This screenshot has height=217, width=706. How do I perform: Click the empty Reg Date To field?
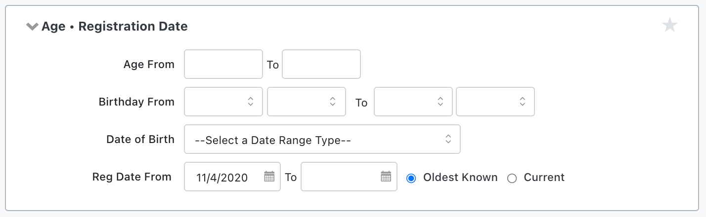coord(340,177)
